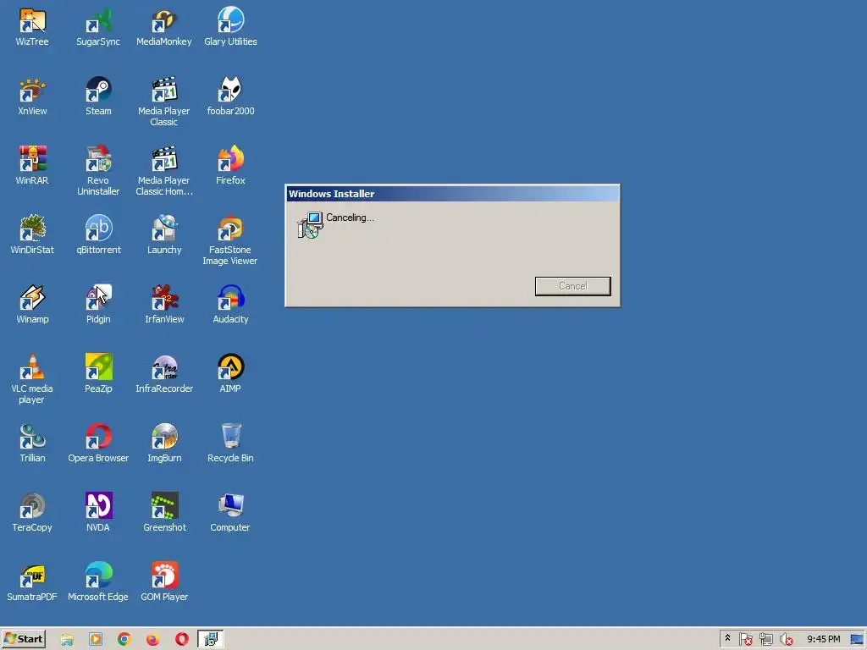
Task: Select GOM Player desktop icon
Action: 164,582
